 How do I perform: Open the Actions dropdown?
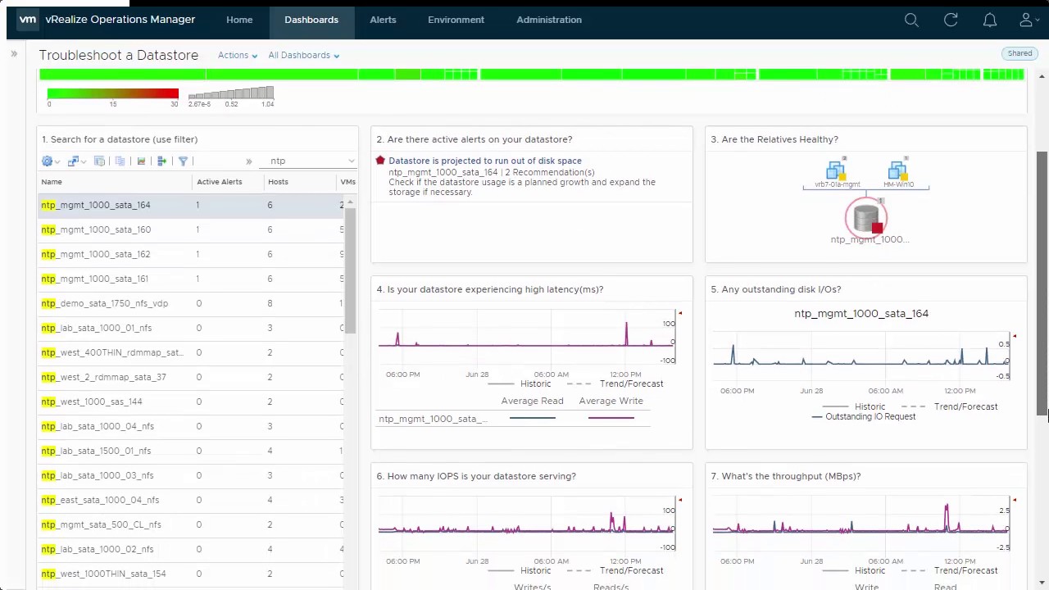(237, 55)
